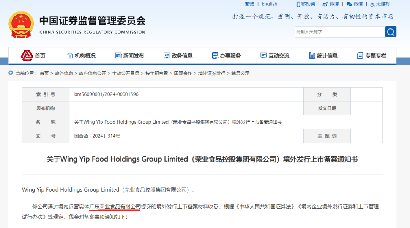Viewport: 410px width, 228px height.
Task: Focus the 请输入关键字 search field
Action: tap(340, 32)
